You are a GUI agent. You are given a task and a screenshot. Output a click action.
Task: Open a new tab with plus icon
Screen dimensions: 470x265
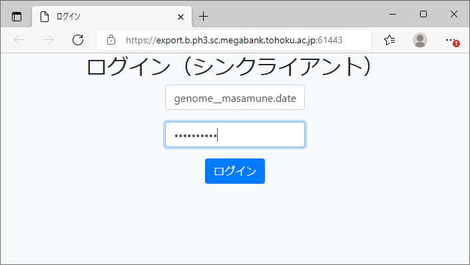coord(203,17)
